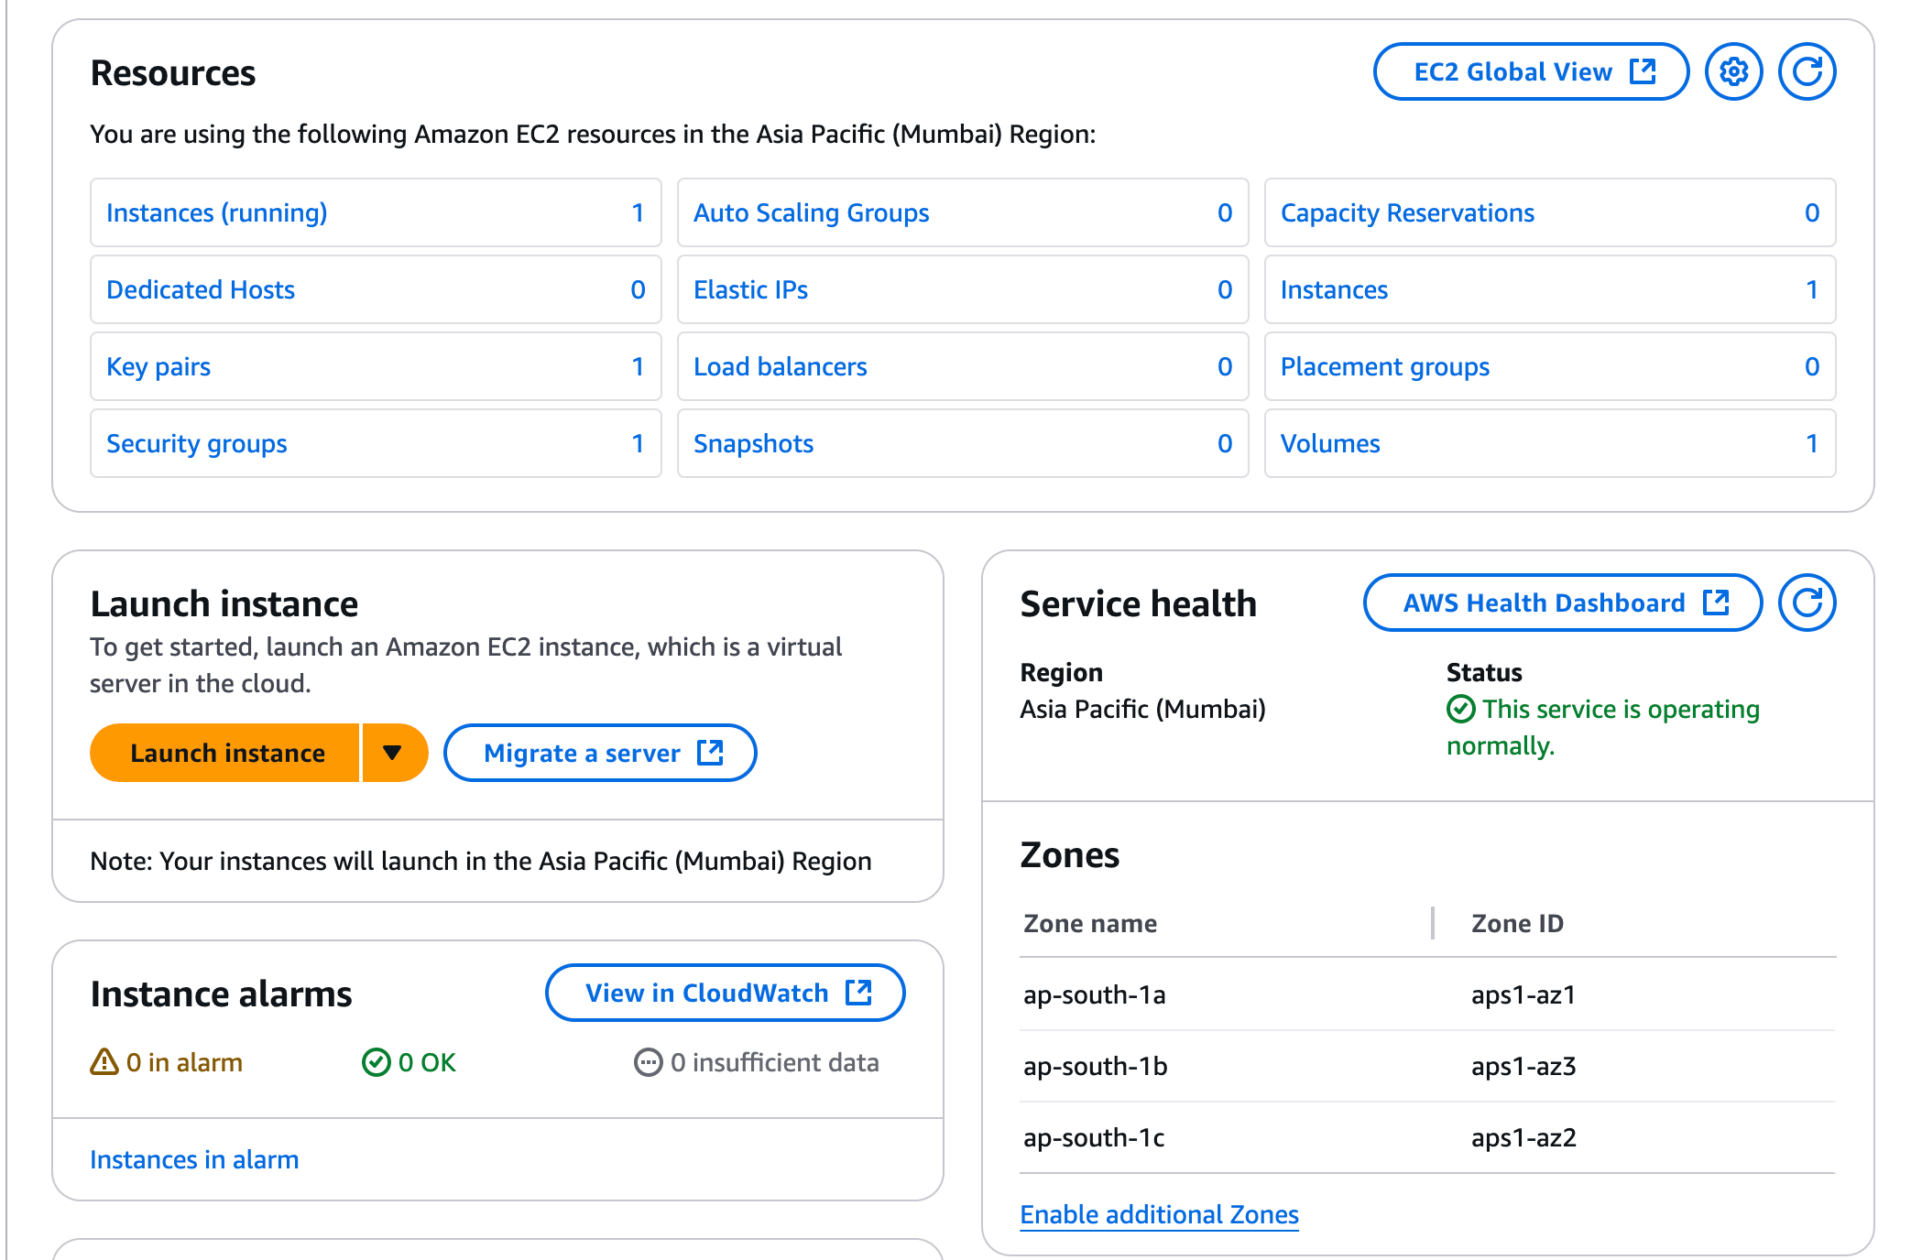Open the Snapshots resource
The image size is (1911, 1260).
753,443
